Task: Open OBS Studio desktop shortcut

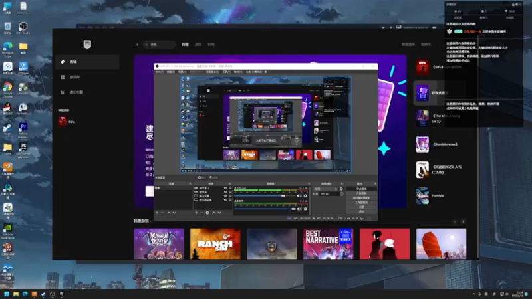Action: point(23,28)
